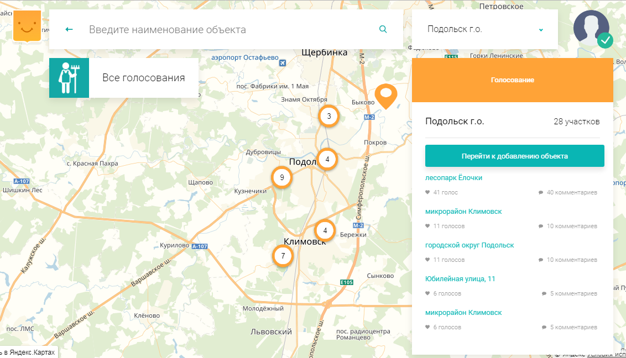This screenshot has width=626, height=358.
Task: Expand the Подольск г.о. district dropdown
Action: tap(476, 29)
